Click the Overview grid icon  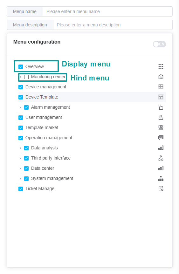[x=161, y=66]
